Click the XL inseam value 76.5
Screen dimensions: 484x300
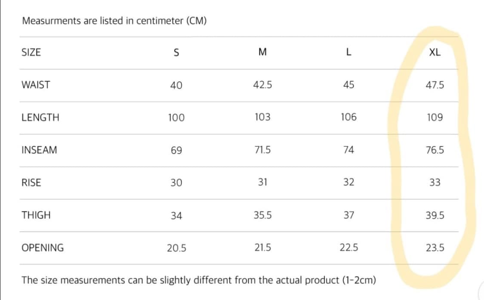pos(435,150)
